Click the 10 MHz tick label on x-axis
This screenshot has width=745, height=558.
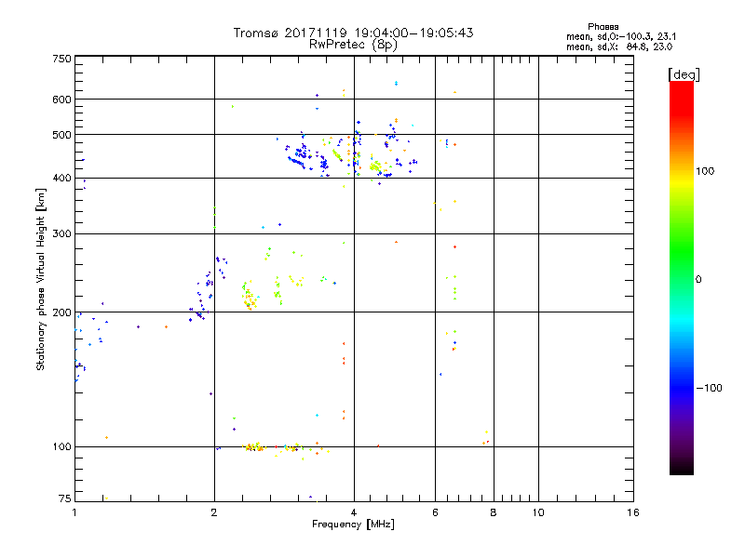pyautogui.click(x=538, y=512)
